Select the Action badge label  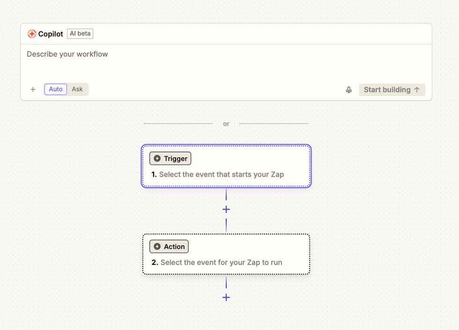pyautogui.click(x=174, y=247)
